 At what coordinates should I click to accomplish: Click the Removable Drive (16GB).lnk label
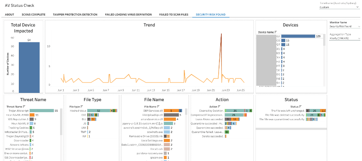146,136
